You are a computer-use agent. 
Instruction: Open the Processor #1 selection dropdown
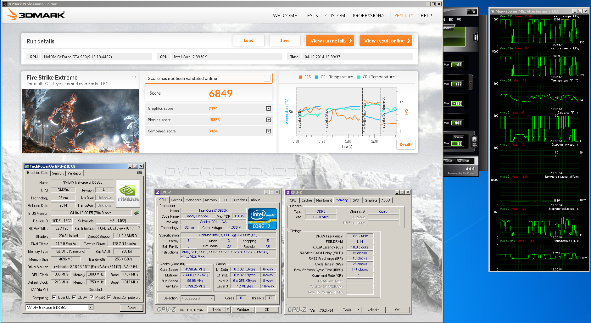click(x=212, y=298)
